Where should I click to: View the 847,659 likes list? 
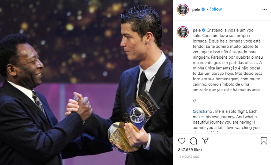click(190, 150)
